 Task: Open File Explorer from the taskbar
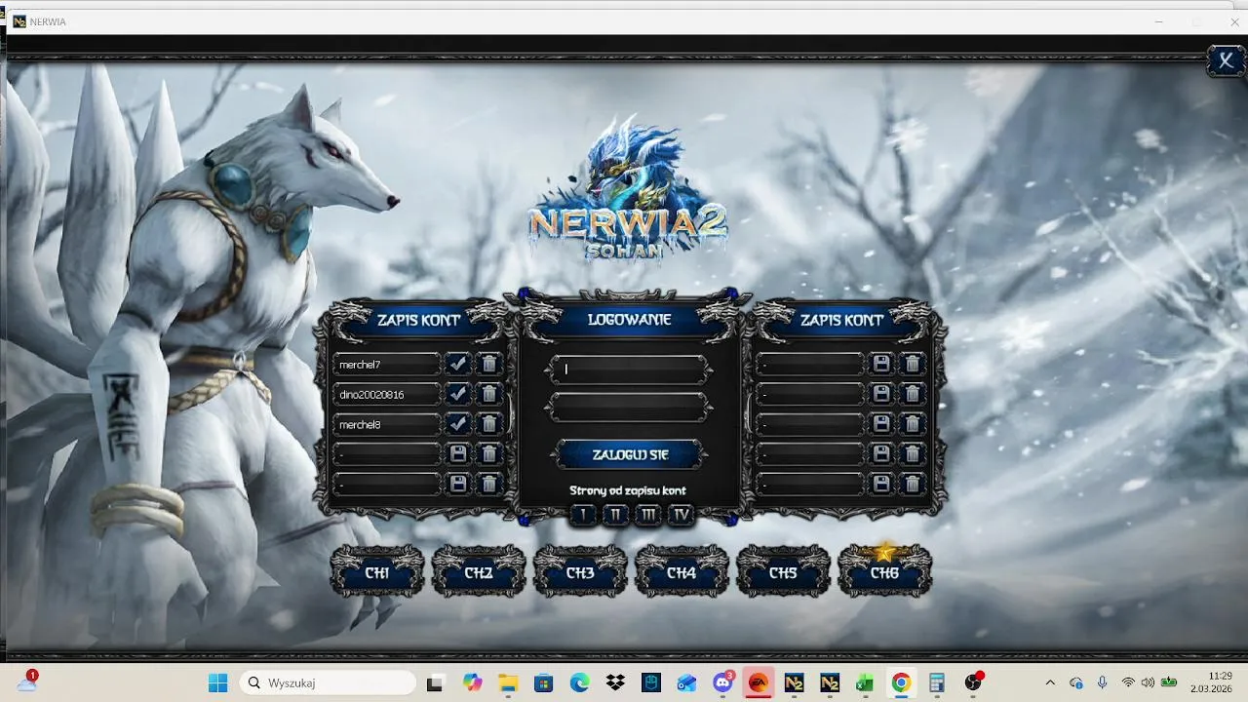pos(507,682)
